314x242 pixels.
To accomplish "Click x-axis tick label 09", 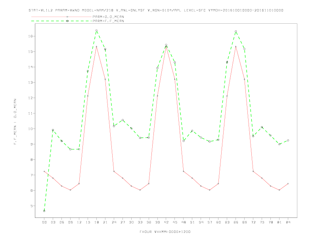I will click(x=70, y=222).
